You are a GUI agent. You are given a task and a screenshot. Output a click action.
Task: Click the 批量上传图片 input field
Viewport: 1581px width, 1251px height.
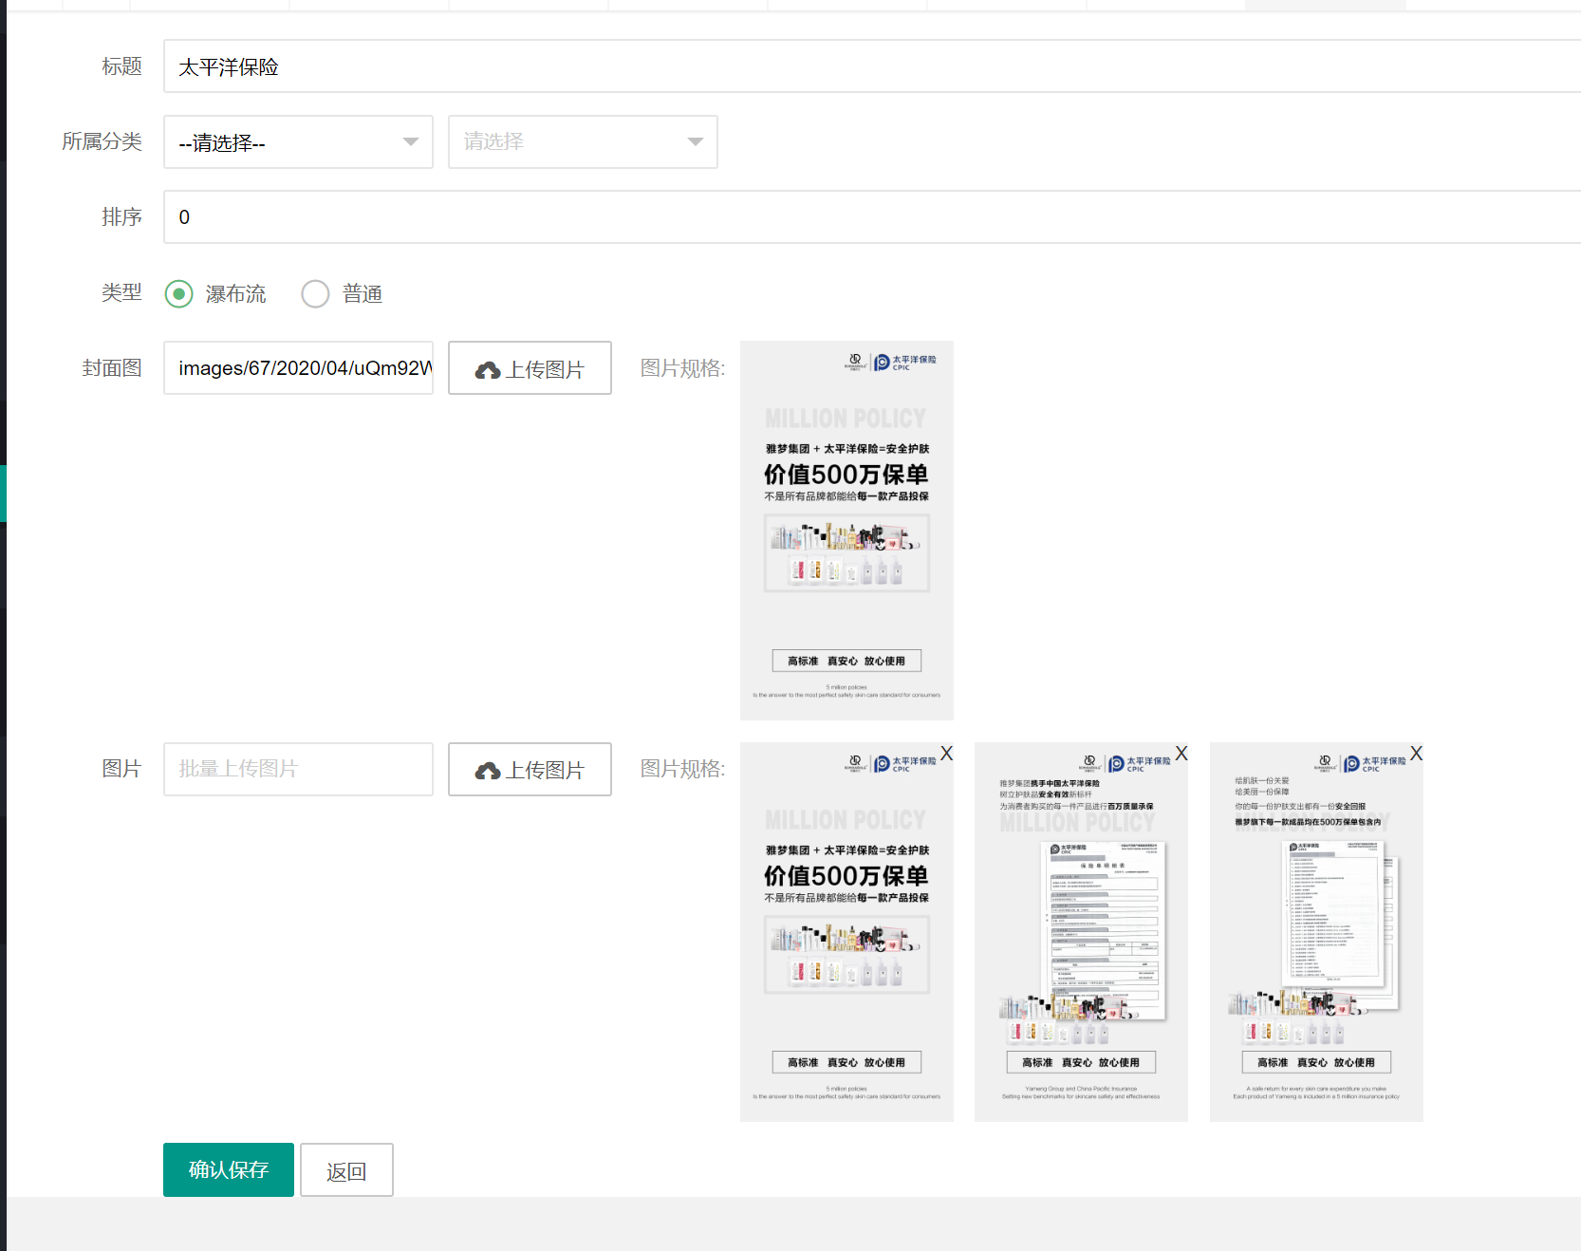coord(298,770)
